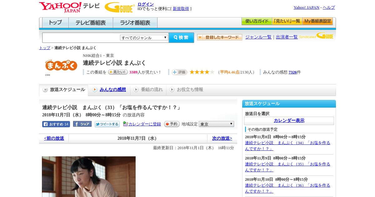This screenshot has height=197, width=375.
Task: Click the Yahoo! Japan TV logo
Action: (69, 7)
